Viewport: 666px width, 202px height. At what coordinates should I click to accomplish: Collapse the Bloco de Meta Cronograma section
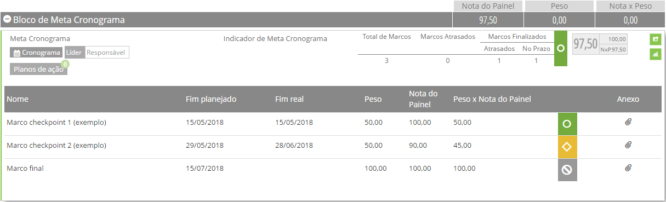[7, 20]
